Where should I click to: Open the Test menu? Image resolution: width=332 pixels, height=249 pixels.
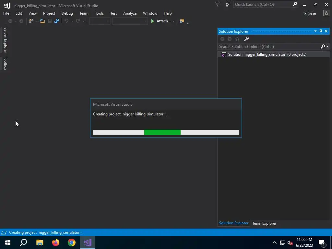pyautogui.click(x=113, y=13)
